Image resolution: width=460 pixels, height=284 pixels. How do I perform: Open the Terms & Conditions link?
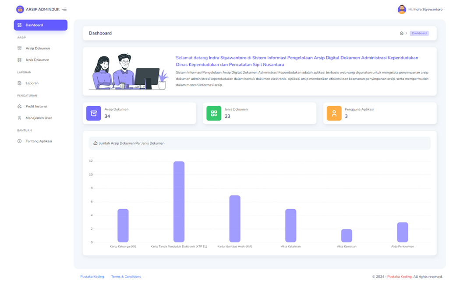126,277
